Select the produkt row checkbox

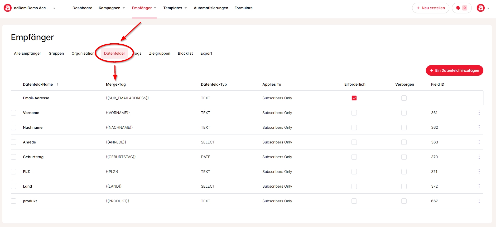[13, 201]
